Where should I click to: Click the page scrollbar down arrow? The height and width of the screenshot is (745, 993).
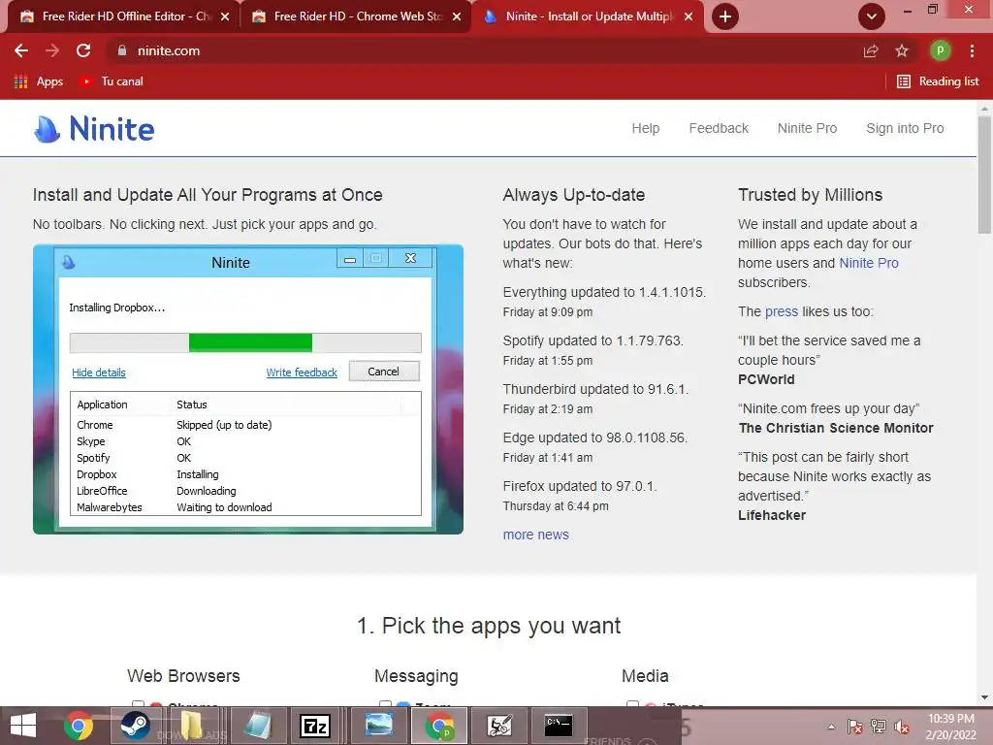click(x=984, y=697)
